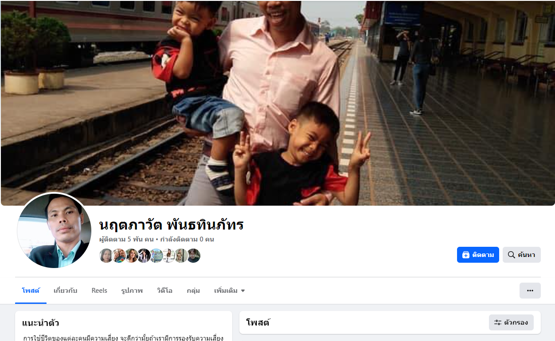Switch to the โพสต์ tab
Screen dimensions: 555x341
(31, 291)
